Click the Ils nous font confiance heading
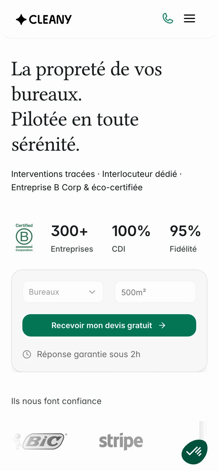This screenshot has width=218, height=471. tap(56, 401)
